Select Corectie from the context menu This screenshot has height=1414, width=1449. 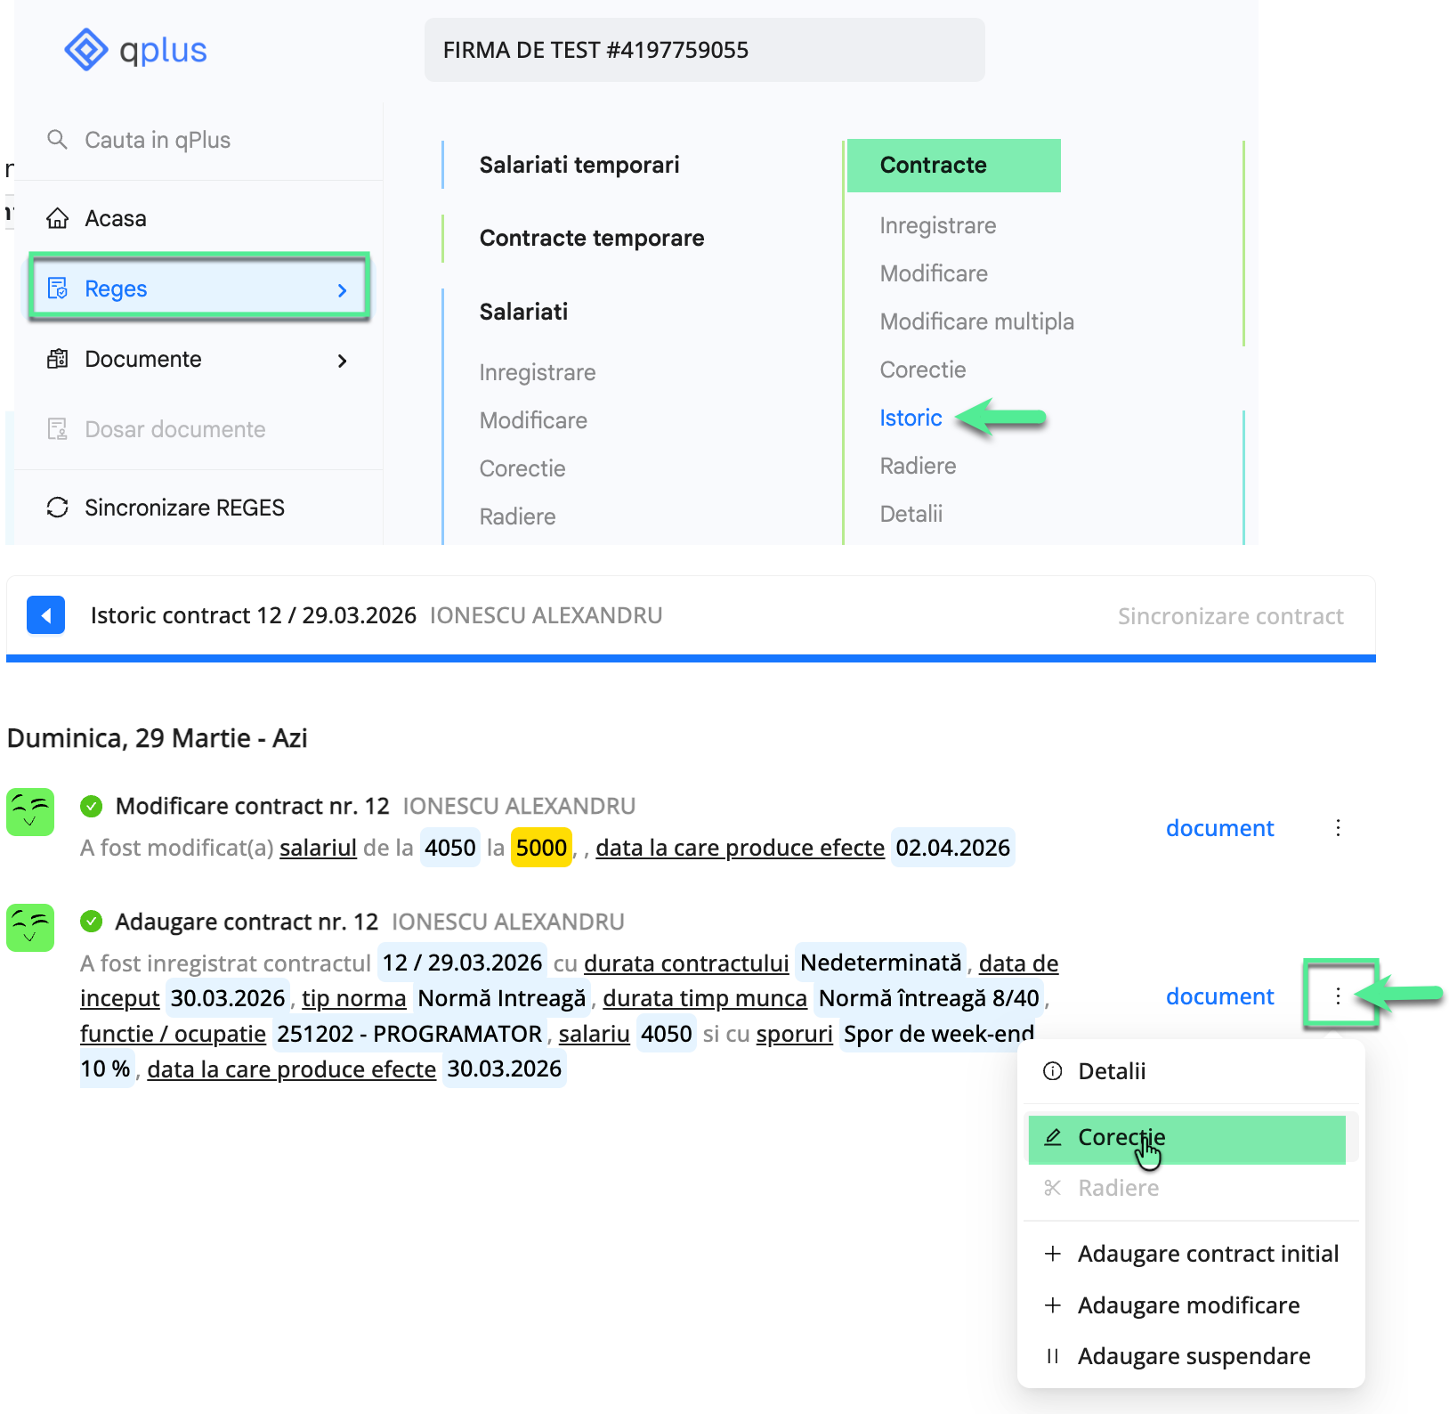point(1121,1137)
